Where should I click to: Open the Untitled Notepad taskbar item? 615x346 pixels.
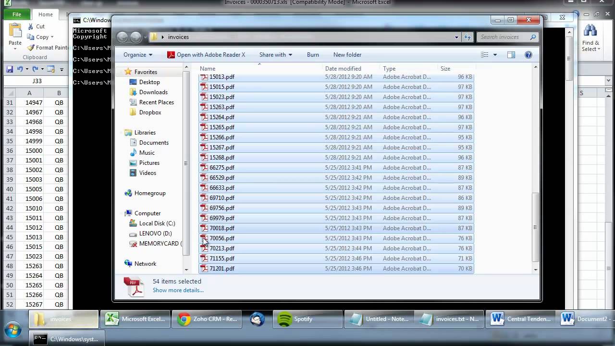[x=380, y=319]
